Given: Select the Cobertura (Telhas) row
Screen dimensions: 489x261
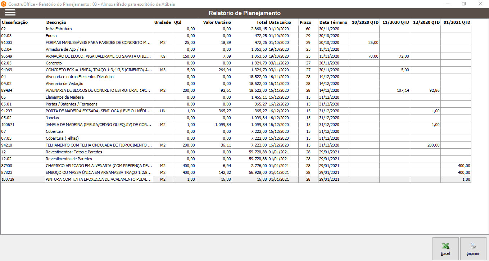Looking at the screenshot, I should tap(236, 138).
